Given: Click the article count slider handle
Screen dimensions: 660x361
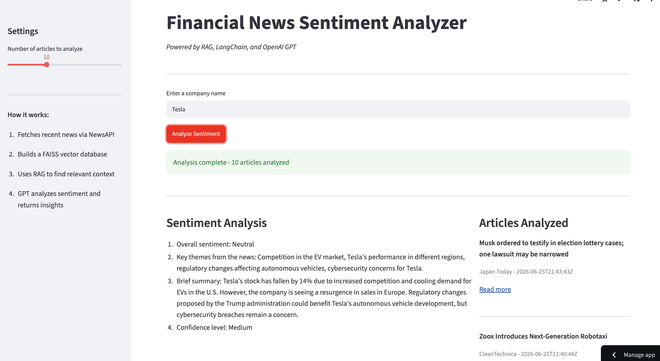Looking at the screenshot, I should (x=47, y=65).
